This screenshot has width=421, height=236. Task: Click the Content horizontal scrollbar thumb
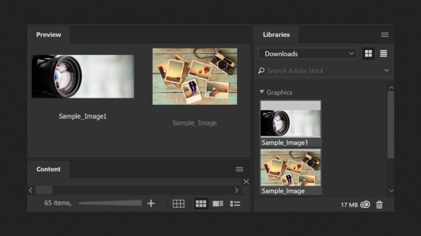click(44, 190)
